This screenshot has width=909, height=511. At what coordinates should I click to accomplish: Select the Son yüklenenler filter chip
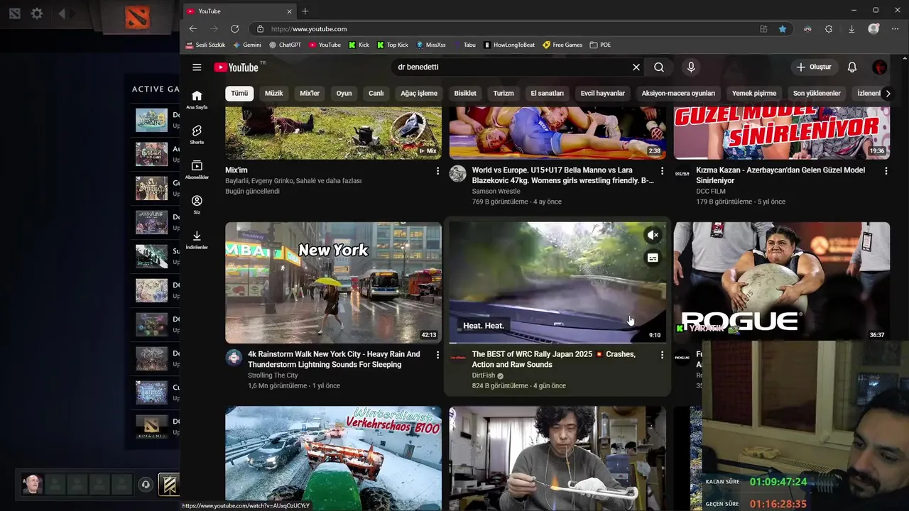[x=817, y=94]
